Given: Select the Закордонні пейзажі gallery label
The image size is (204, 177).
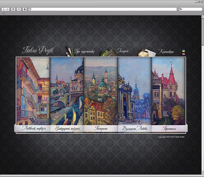Looking at the screenshot, I should click(x=67, y=128).
